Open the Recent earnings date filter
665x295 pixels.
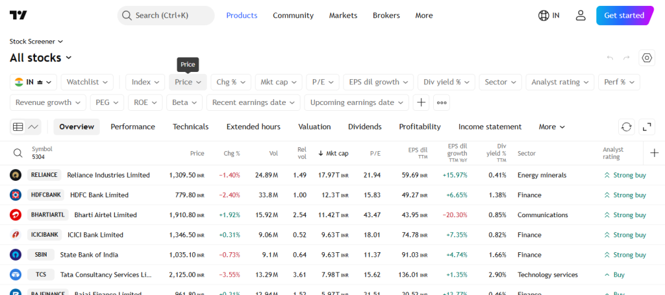pyautogui.click(x=253, y=102)
